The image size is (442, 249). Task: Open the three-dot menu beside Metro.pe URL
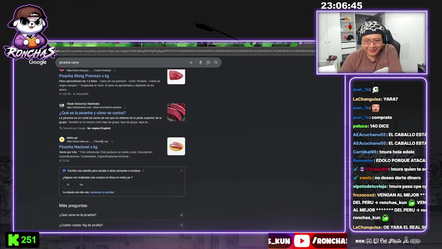click(x=112, y=141)
